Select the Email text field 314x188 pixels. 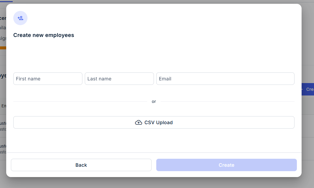pyautogui.click(x=225, y=79)
